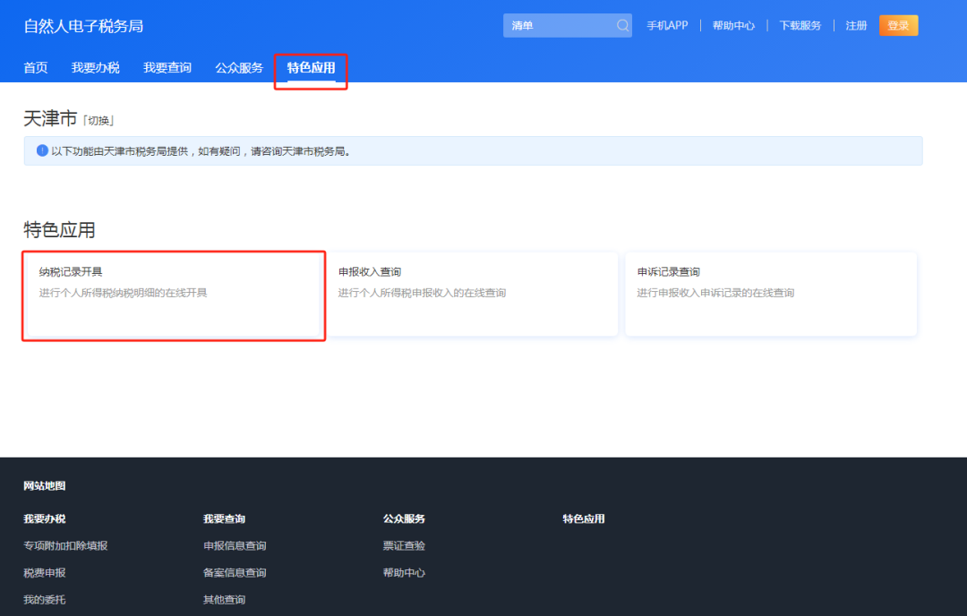Open 票证查验 footer link
The height and width of the screenshot is (616, 967).
click(x=404, y=545)
